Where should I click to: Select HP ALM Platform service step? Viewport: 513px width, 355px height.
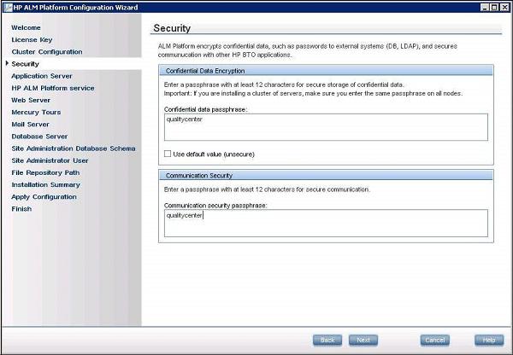(53, 87)
